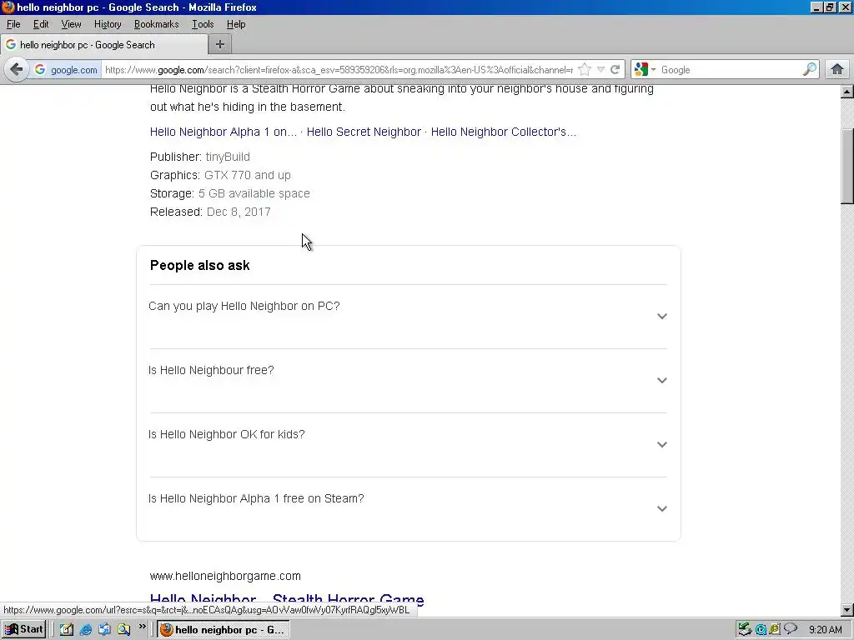Open the Help menu

tap(236, 24)
